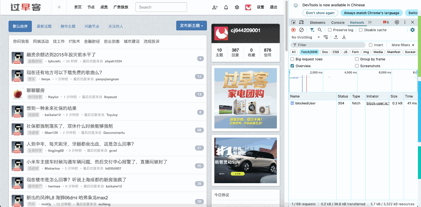Click the Don't show again button

point(320,13)
